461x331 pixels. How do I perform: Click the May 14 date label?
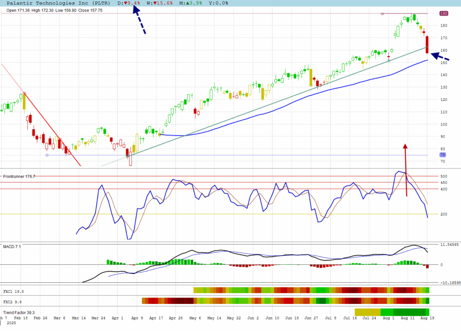[214, 318]
